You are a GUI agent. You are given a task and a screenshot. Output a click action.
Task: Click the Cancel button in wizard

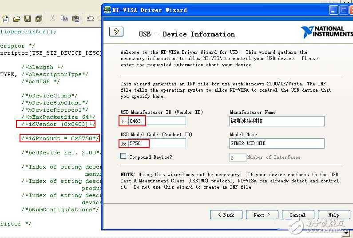point(298,215)
